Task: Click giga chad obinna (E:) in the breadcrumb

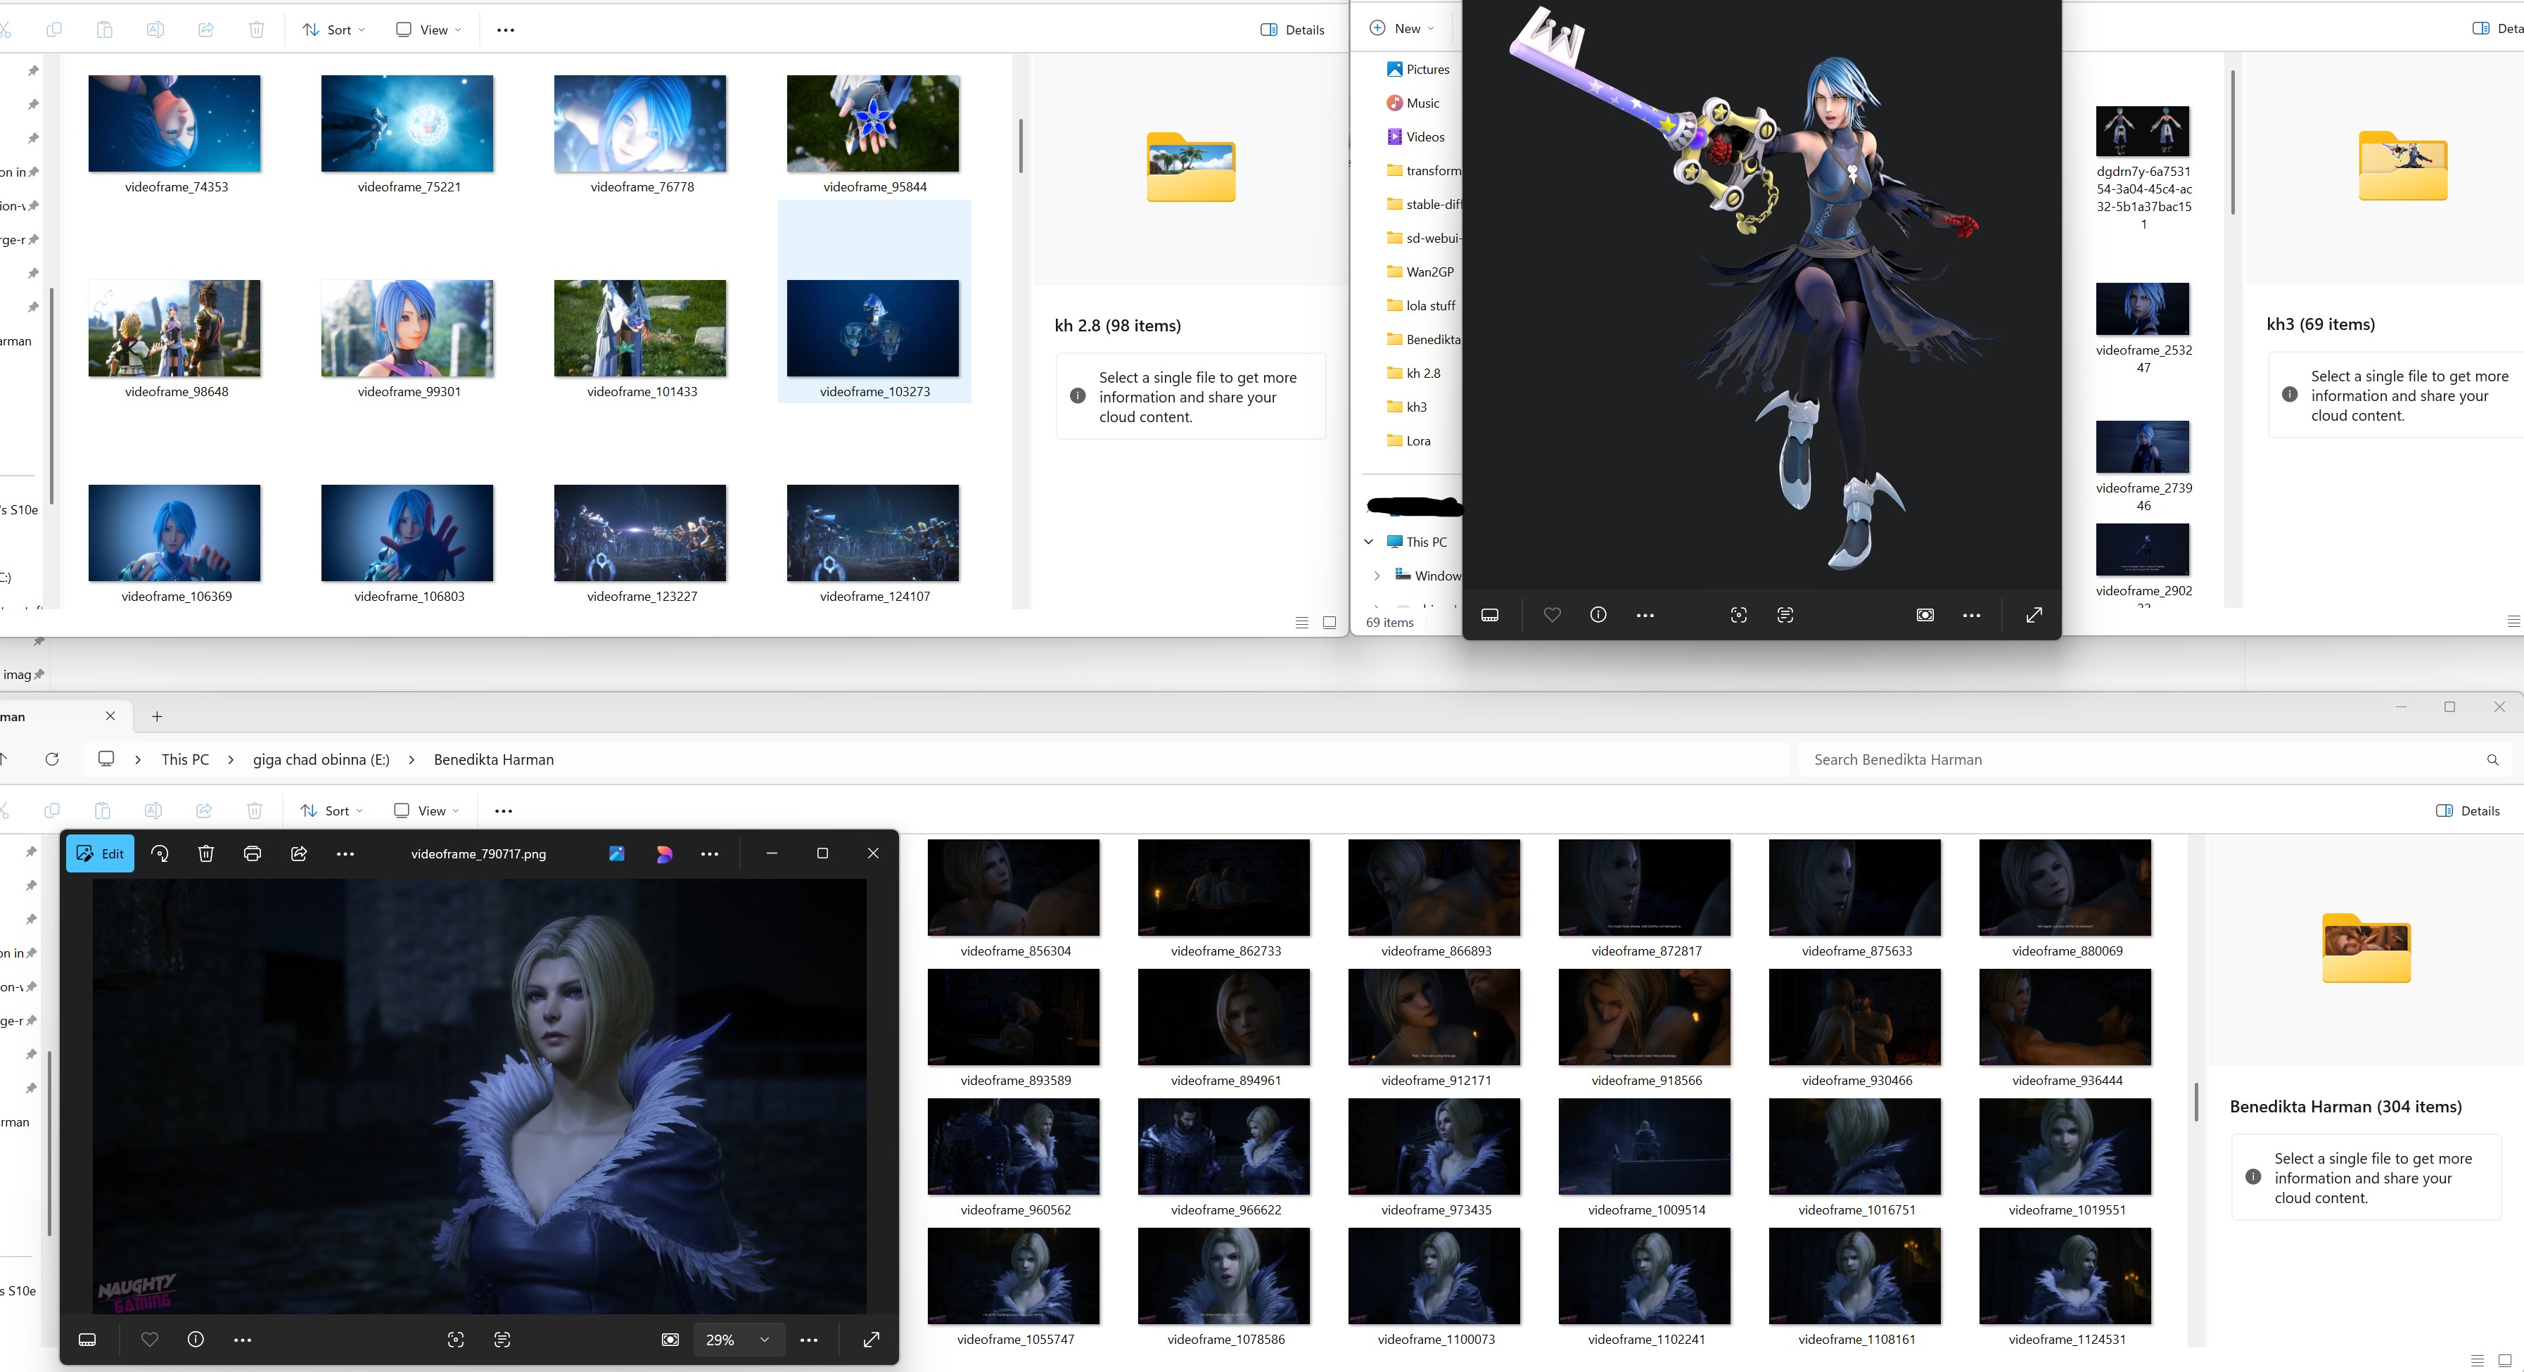Action: tap(321, 759)
